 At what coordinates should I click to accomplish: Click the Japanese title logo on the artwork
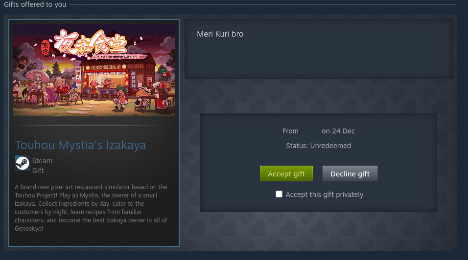click(91, 42)
